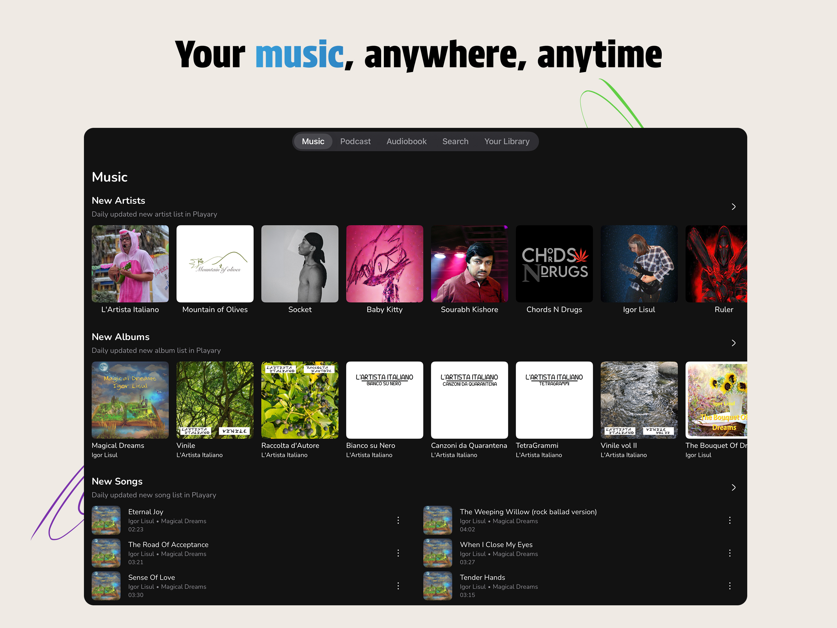Open more options for When I Close My Eyes
Viewport: 837px width, 628px height.
pos(729,553)
